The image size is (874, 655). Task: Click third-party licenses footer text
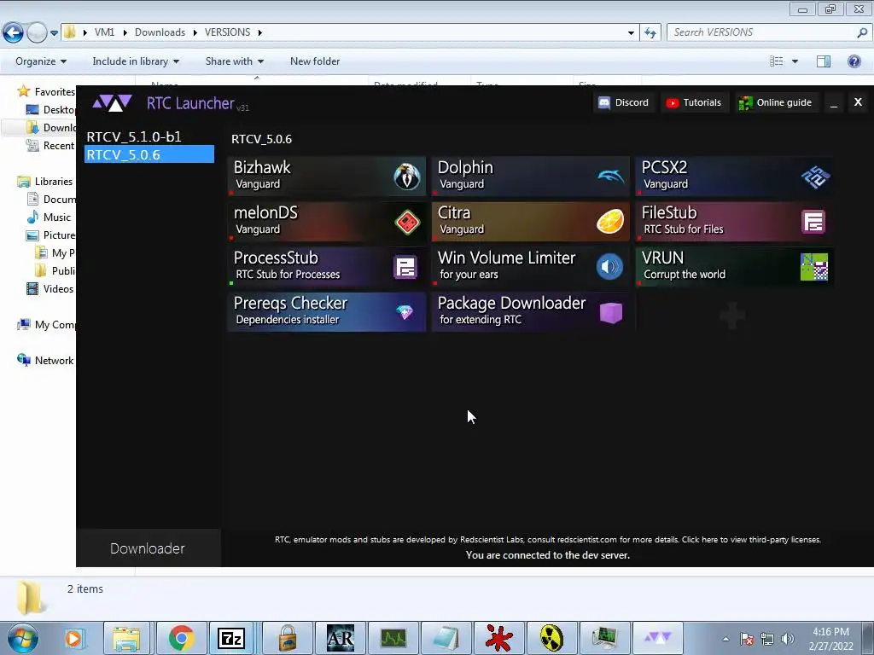[x=751, y=539]
